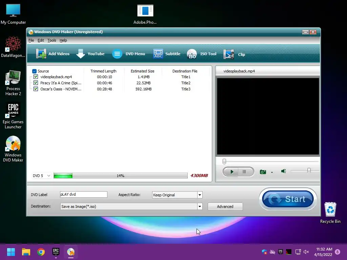Viewport: 347px width, 260px height.
Task: Toggle the Source select-all checkbox
Action: click(x=34, y=71)
